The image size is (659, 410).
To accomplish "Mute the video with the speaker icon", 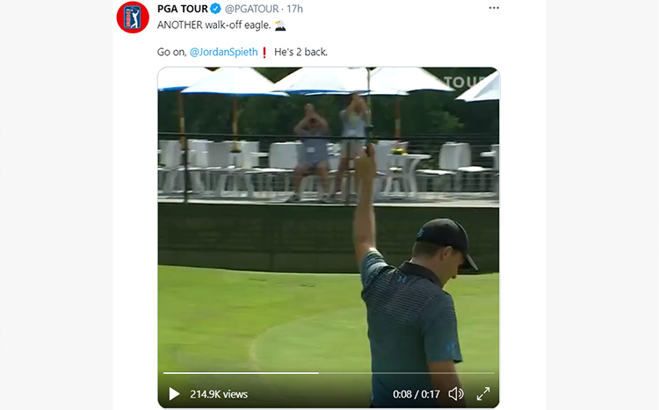I will tap(455, 394).
